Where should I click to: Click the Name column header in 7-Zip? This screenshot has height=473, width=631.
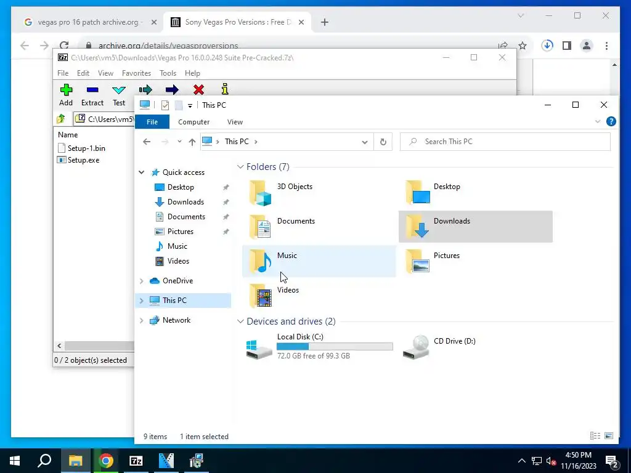pyautogui.click(x=68, y=135)
